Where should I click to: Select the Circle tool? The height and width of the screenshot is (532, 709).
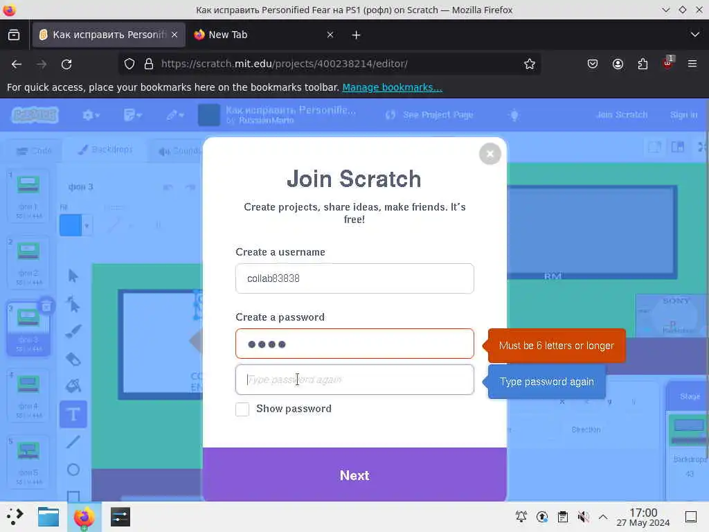click(x=73, y=470)
